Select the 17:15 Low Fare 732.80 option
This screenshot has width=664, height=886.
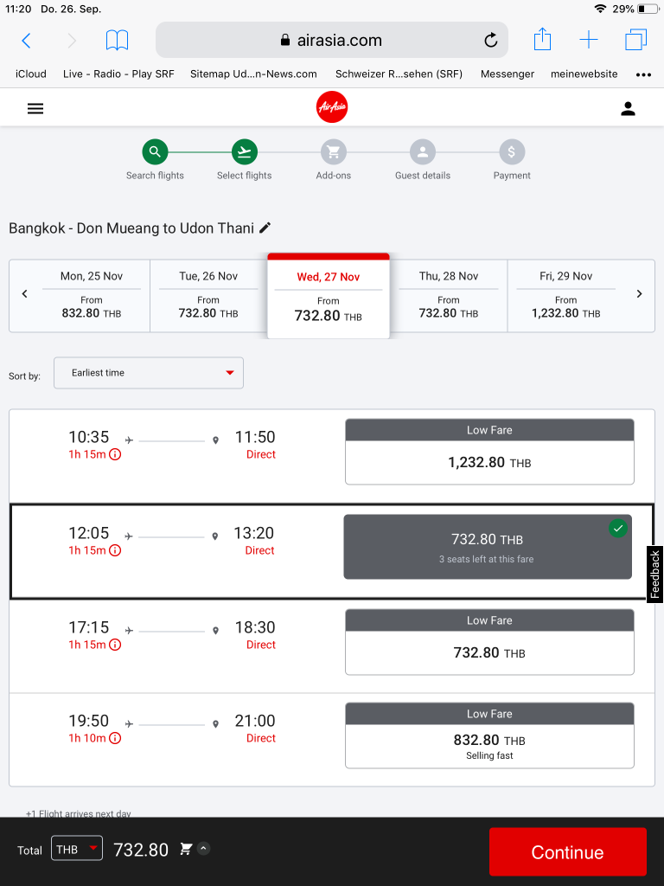tap(489, 642)
